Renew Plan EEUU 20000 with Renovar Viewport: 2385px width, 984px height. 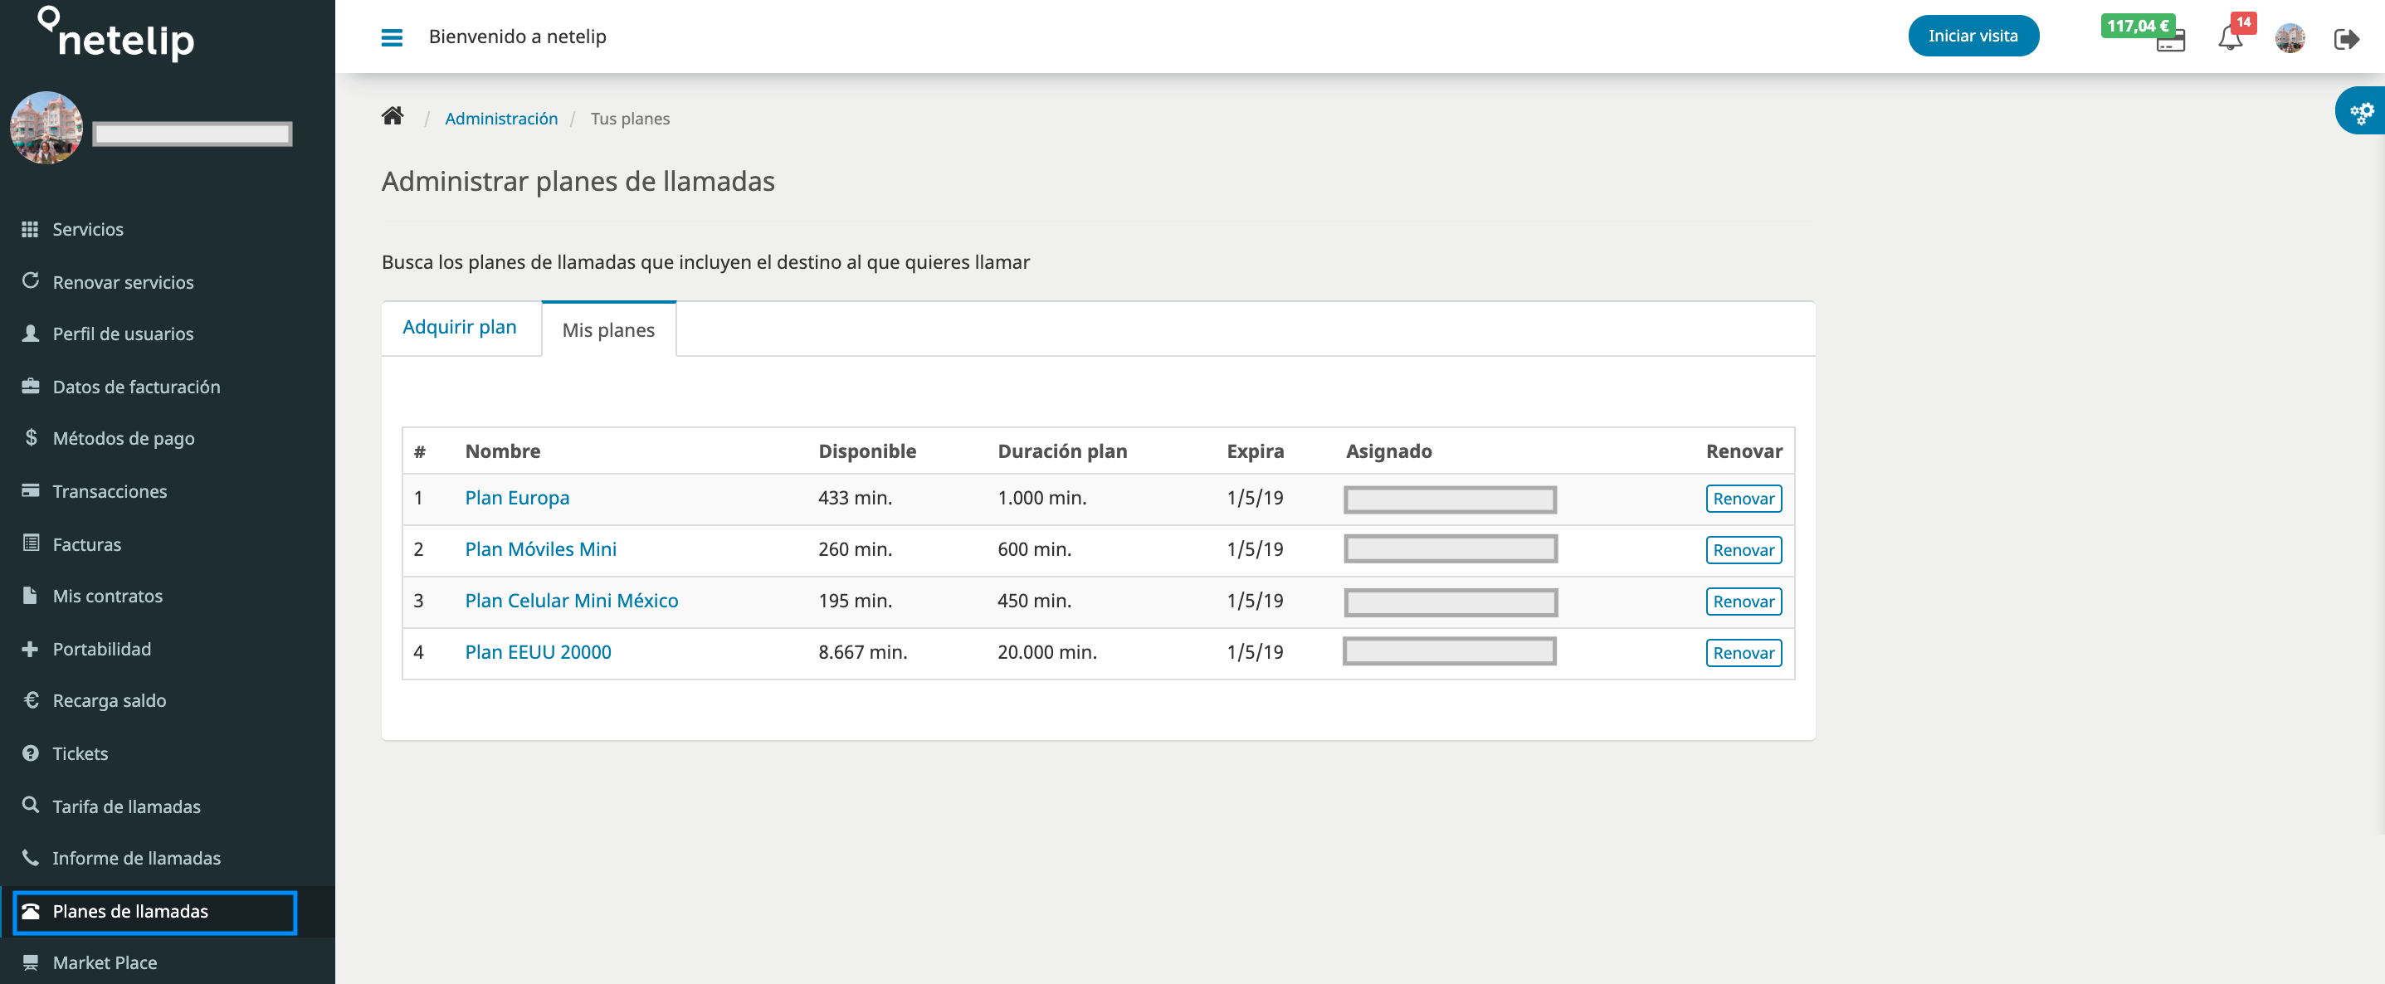coord(1744,653)
